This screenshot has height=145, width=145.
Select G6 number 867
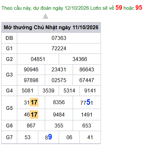(31, 126)
